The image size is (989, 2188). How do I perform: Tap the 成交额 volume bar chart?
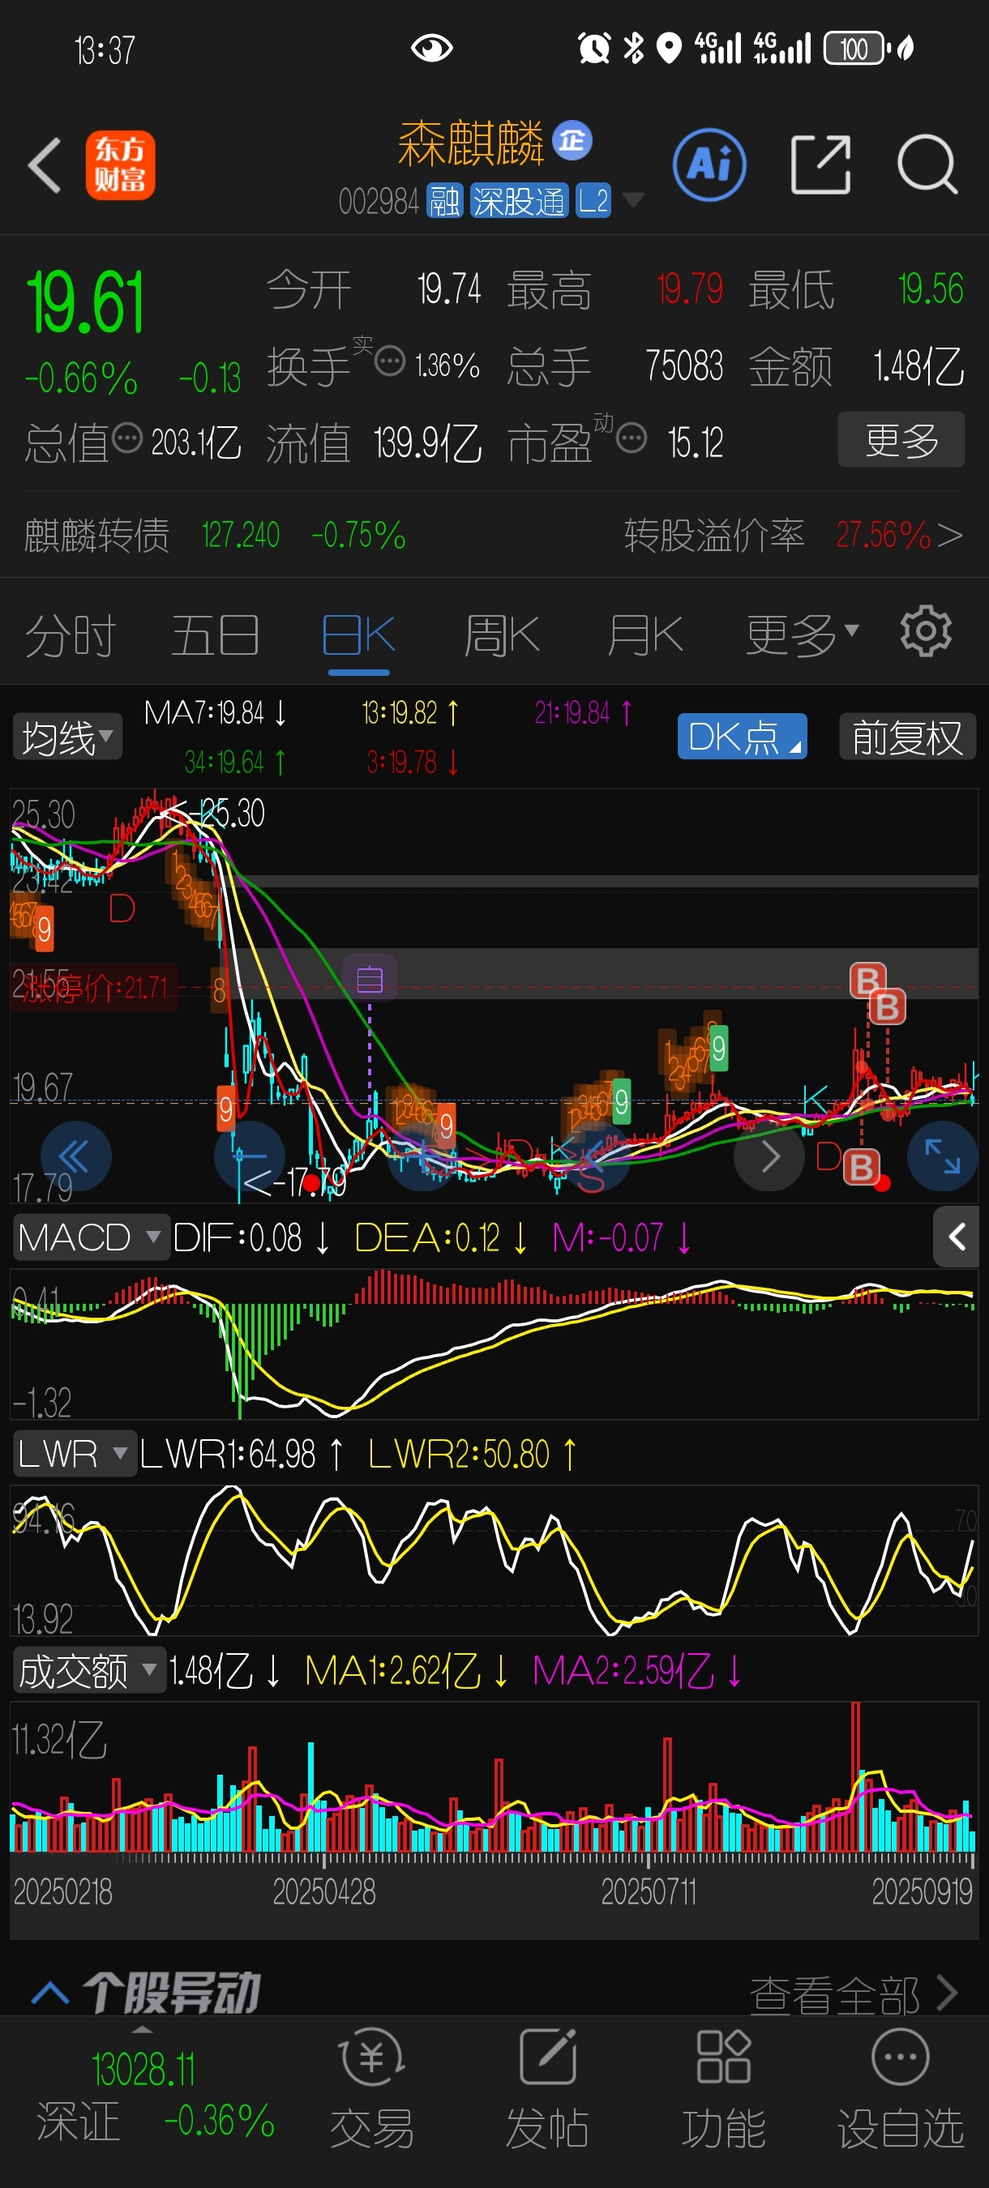(x=494, y=1777)
